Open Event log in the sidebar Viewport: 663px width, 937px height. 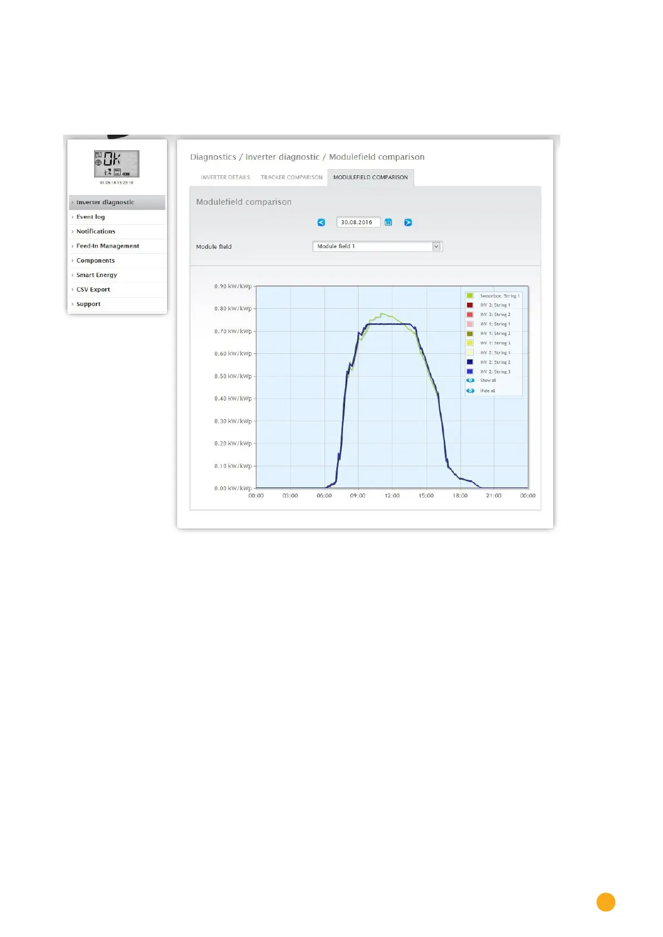pos(117,217)
